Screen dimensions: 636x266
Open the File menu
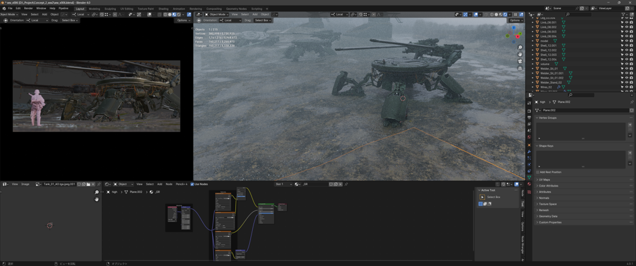tap(10, 8)
